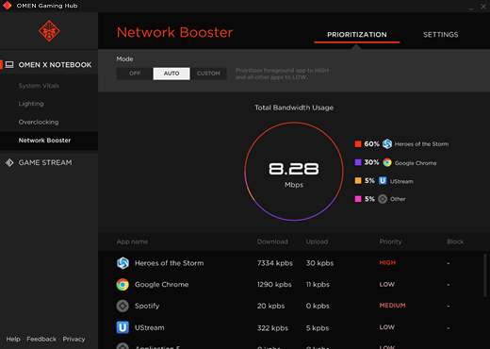This screenshot has width=490, height=349.
Task: Change Heroes of the Storm HIGH priority
Action: [387, 263]
